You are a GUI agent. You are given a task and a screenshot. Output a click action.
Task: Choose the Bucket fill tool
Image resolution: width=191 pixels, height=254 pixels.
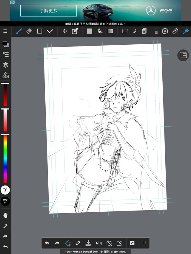[x=100, y=31]
